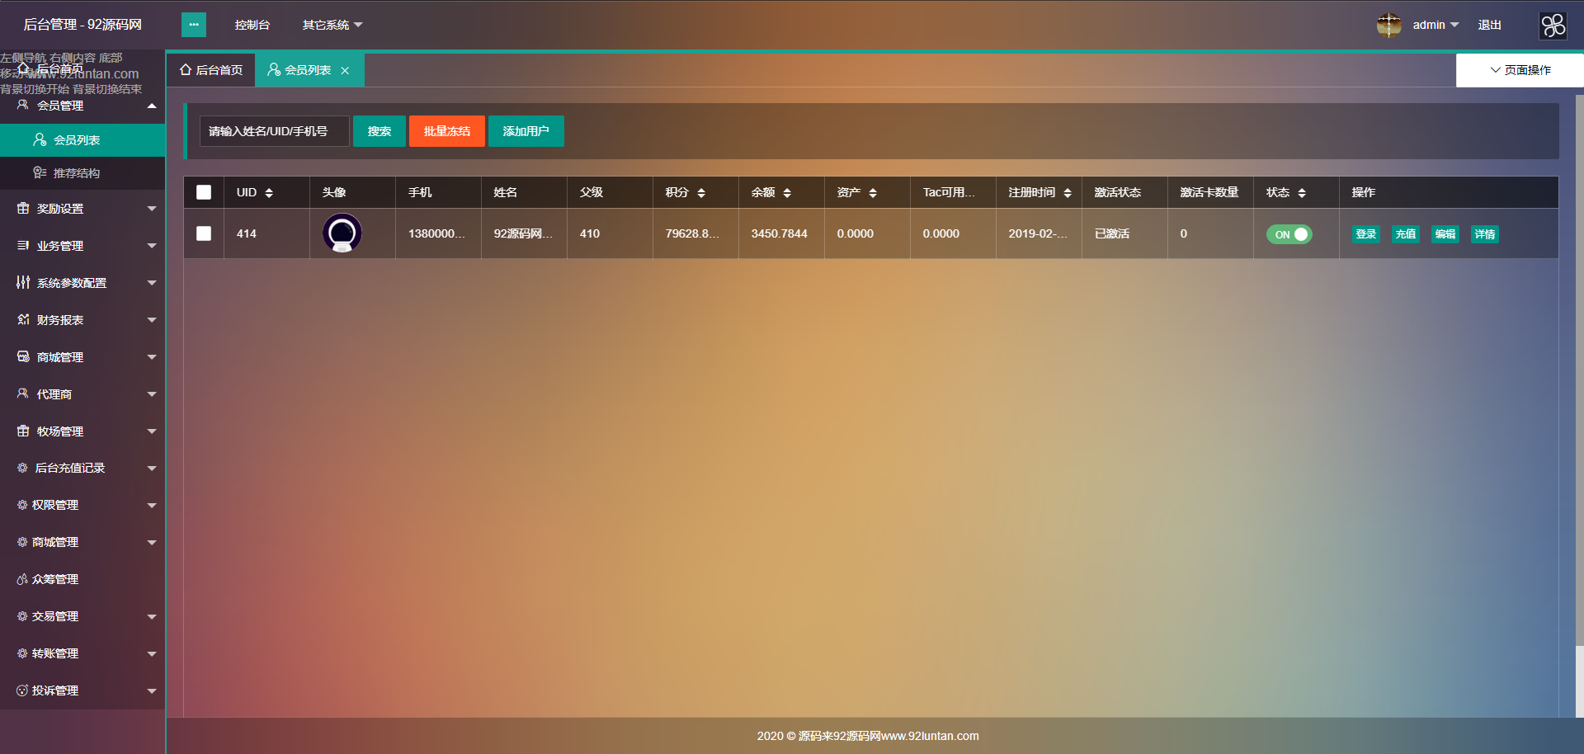Open the 页面操作 dropdown
1584x754 pixels.
coord(1520,70)
